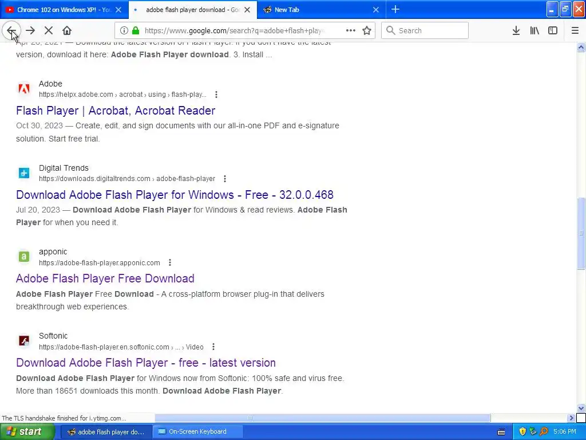Click the address bar URL field

[x=234, y=30]
